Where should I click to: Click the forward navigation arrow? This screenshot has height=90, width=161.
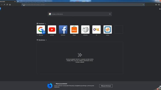pos(2,4)
